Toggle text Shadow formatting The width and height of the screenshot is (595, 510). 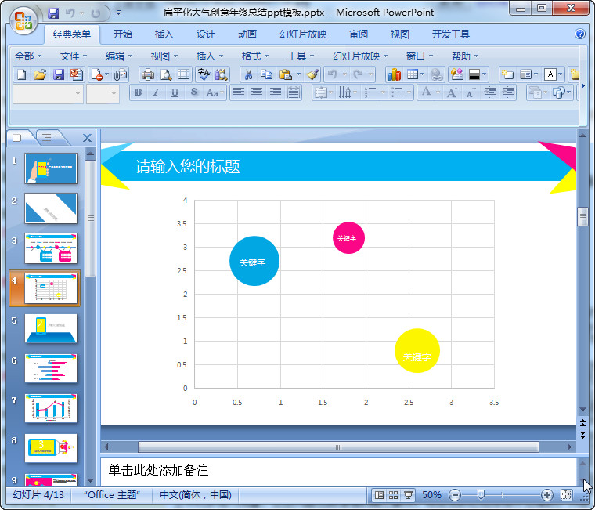coord(194,92)
